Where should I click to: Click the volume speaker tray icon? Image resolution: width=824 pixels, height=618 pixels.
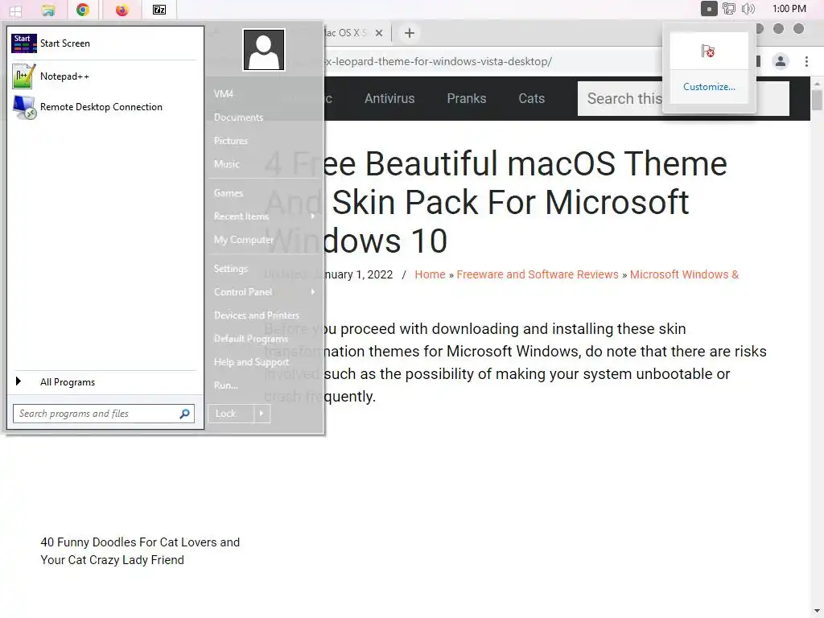pyautogui.click(x=748, y=8)
